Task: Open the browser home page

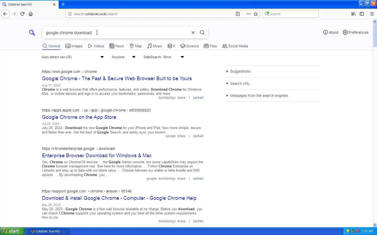Action: click(x=31, y=14)
